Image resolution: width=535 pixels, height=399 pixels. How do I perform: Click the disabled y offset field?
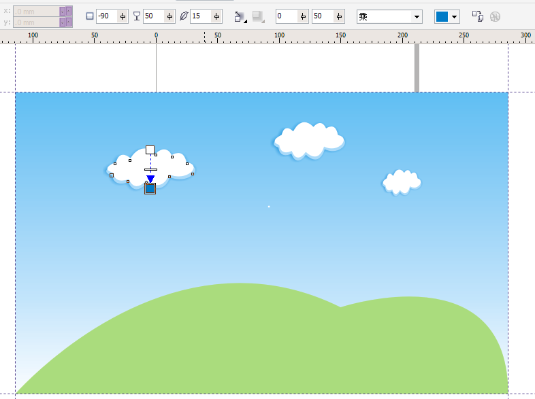(x=36, y=22)
